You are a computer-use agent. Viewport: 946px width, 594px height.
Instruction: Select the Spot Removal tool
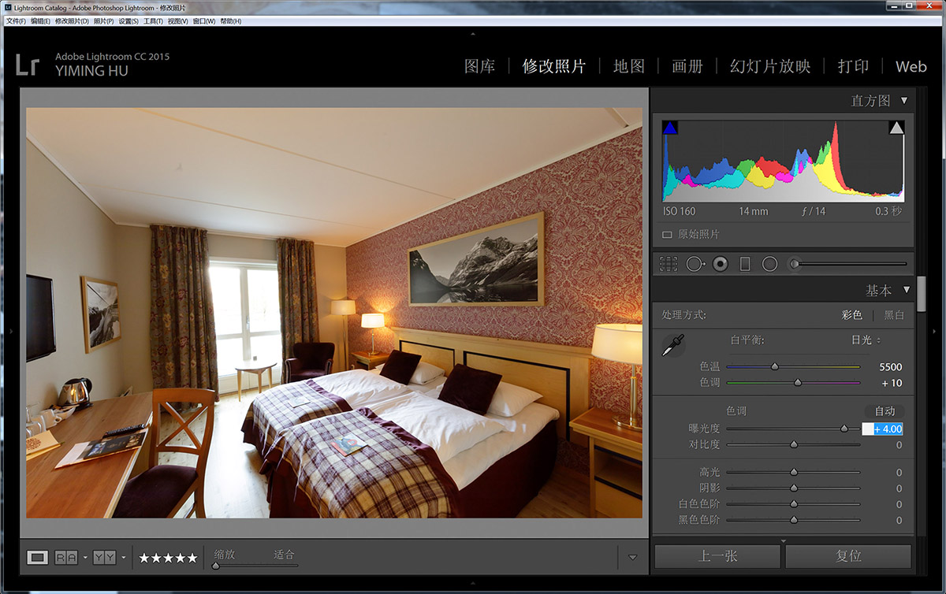(x=694, y=264)
